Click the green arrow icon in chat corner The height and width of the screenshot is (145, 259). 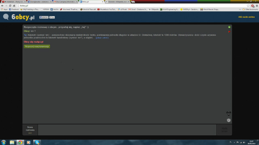tap(229, 27)
